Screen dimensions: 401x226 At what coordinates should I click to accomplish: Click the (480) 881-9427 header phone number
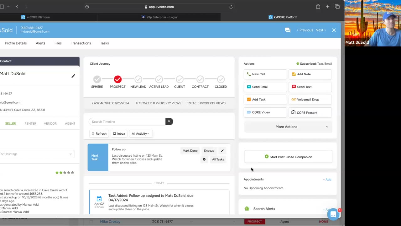[x=32, y=28]
